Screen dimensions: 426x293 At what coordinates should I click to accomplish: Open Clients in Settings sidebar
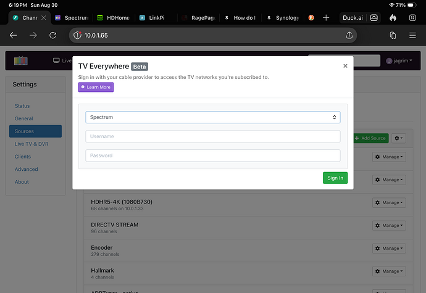pyautogui.click(x=23, y=157)
